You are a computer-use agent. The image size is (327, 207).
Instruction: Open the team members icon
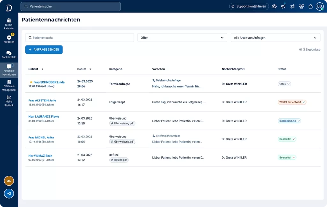click(x=301, y=6)
